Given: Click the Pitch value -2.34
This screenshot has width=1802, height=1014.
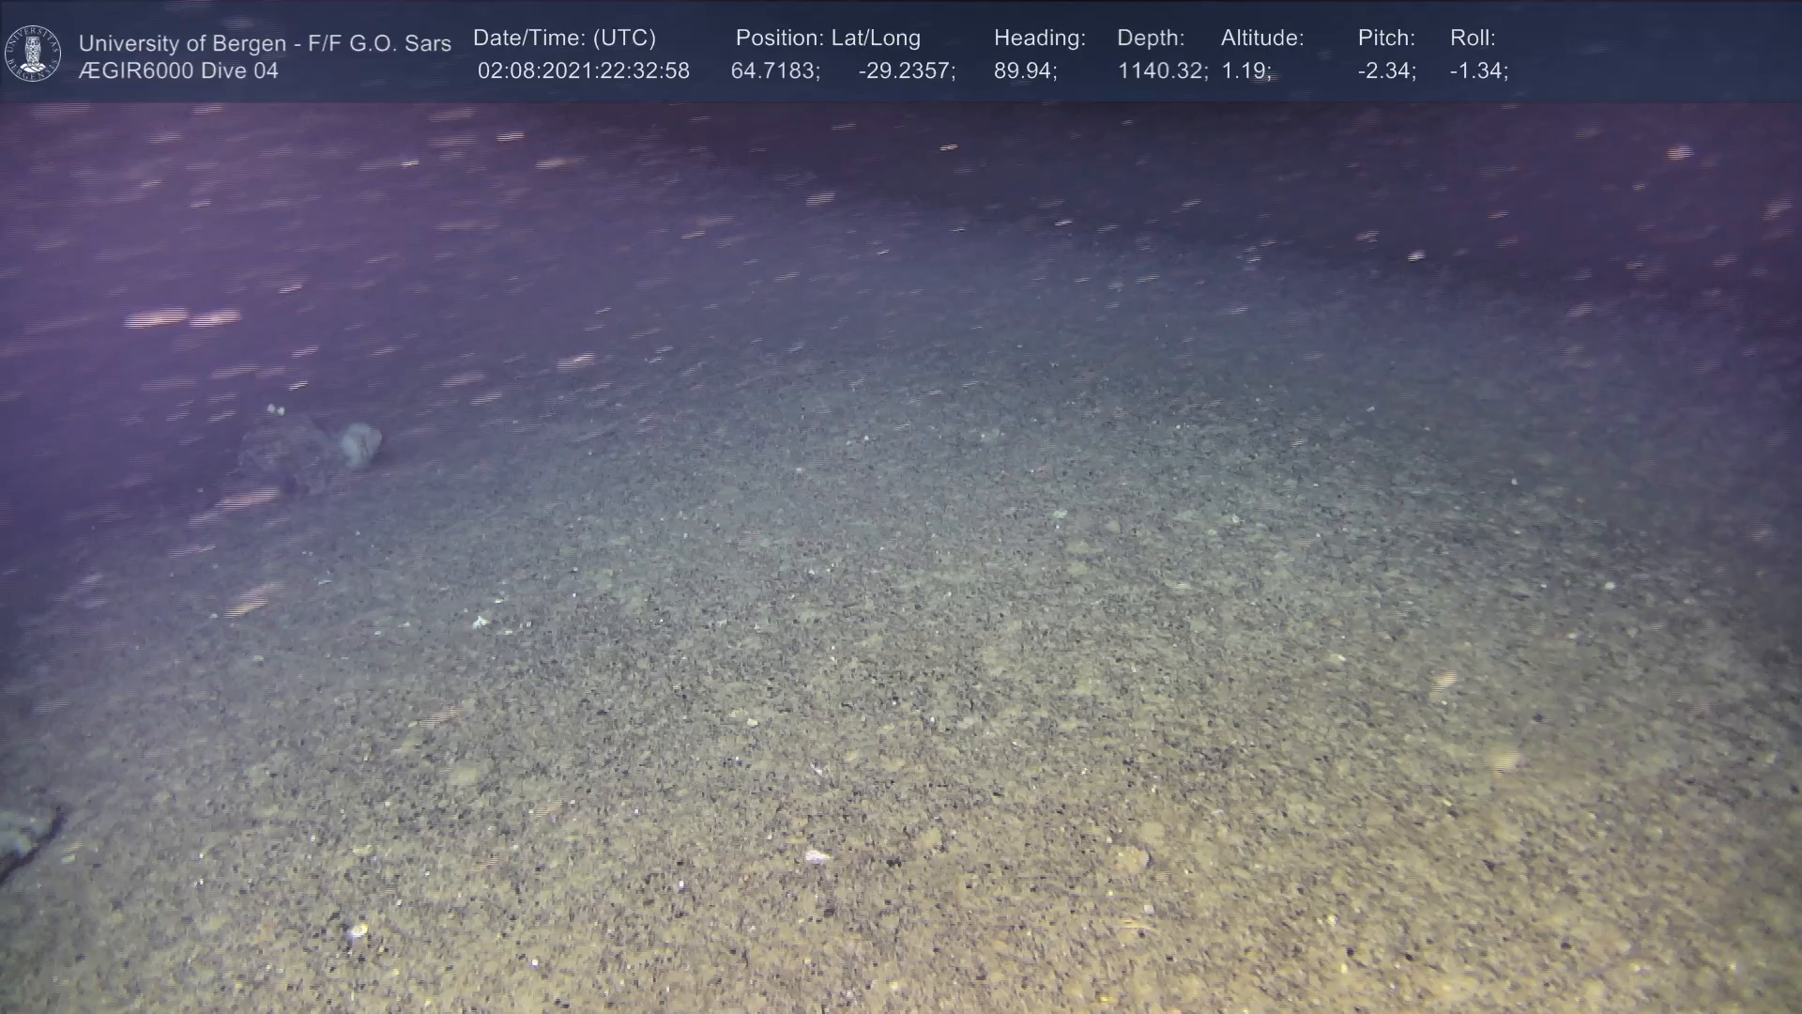Looking at the screenshot, I should 1386,71.
